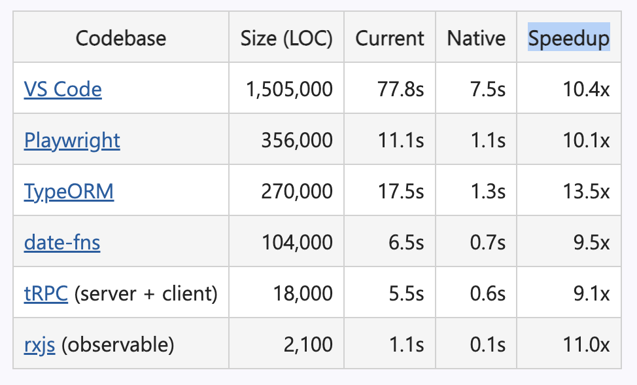Follow the tRPC link
This screenshot has height=385, width=637.
pyautogui.click(x=46, y=293)
